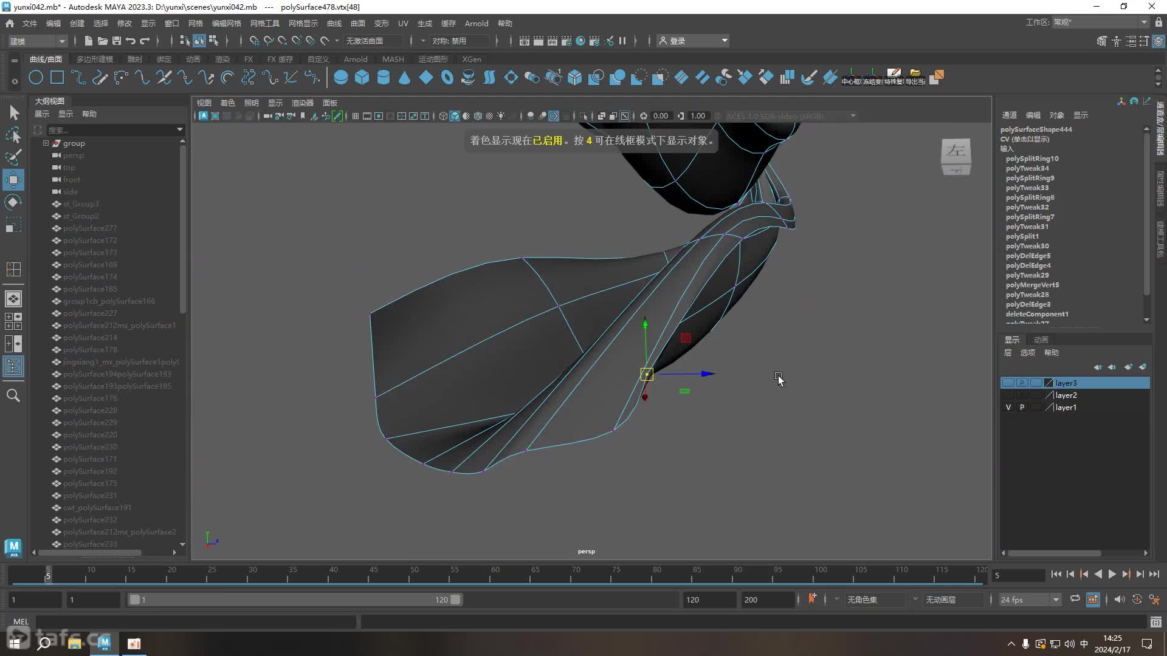Create a NURBS sphere from shelf

pos(341,78)
